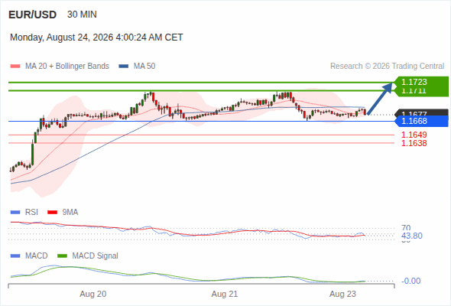Click the MA 50 blue legend swatch
The image size is (451, 306).
coord(124,67)
